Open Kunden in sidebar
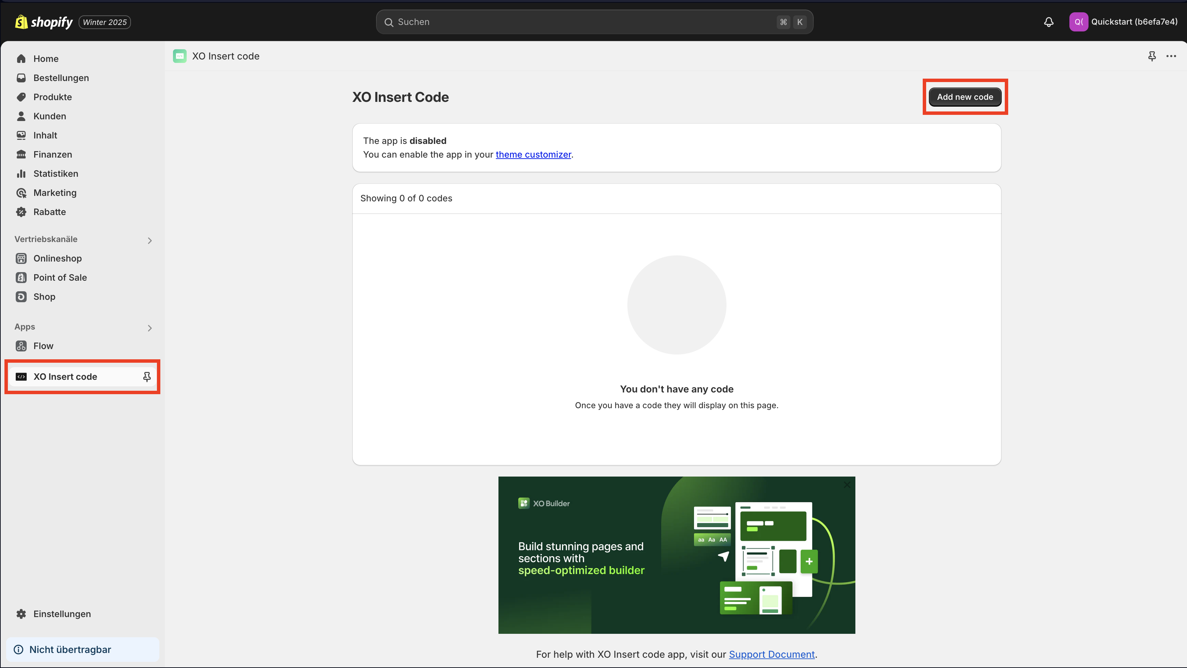The image size is (1187, 668). click(82, 116)
